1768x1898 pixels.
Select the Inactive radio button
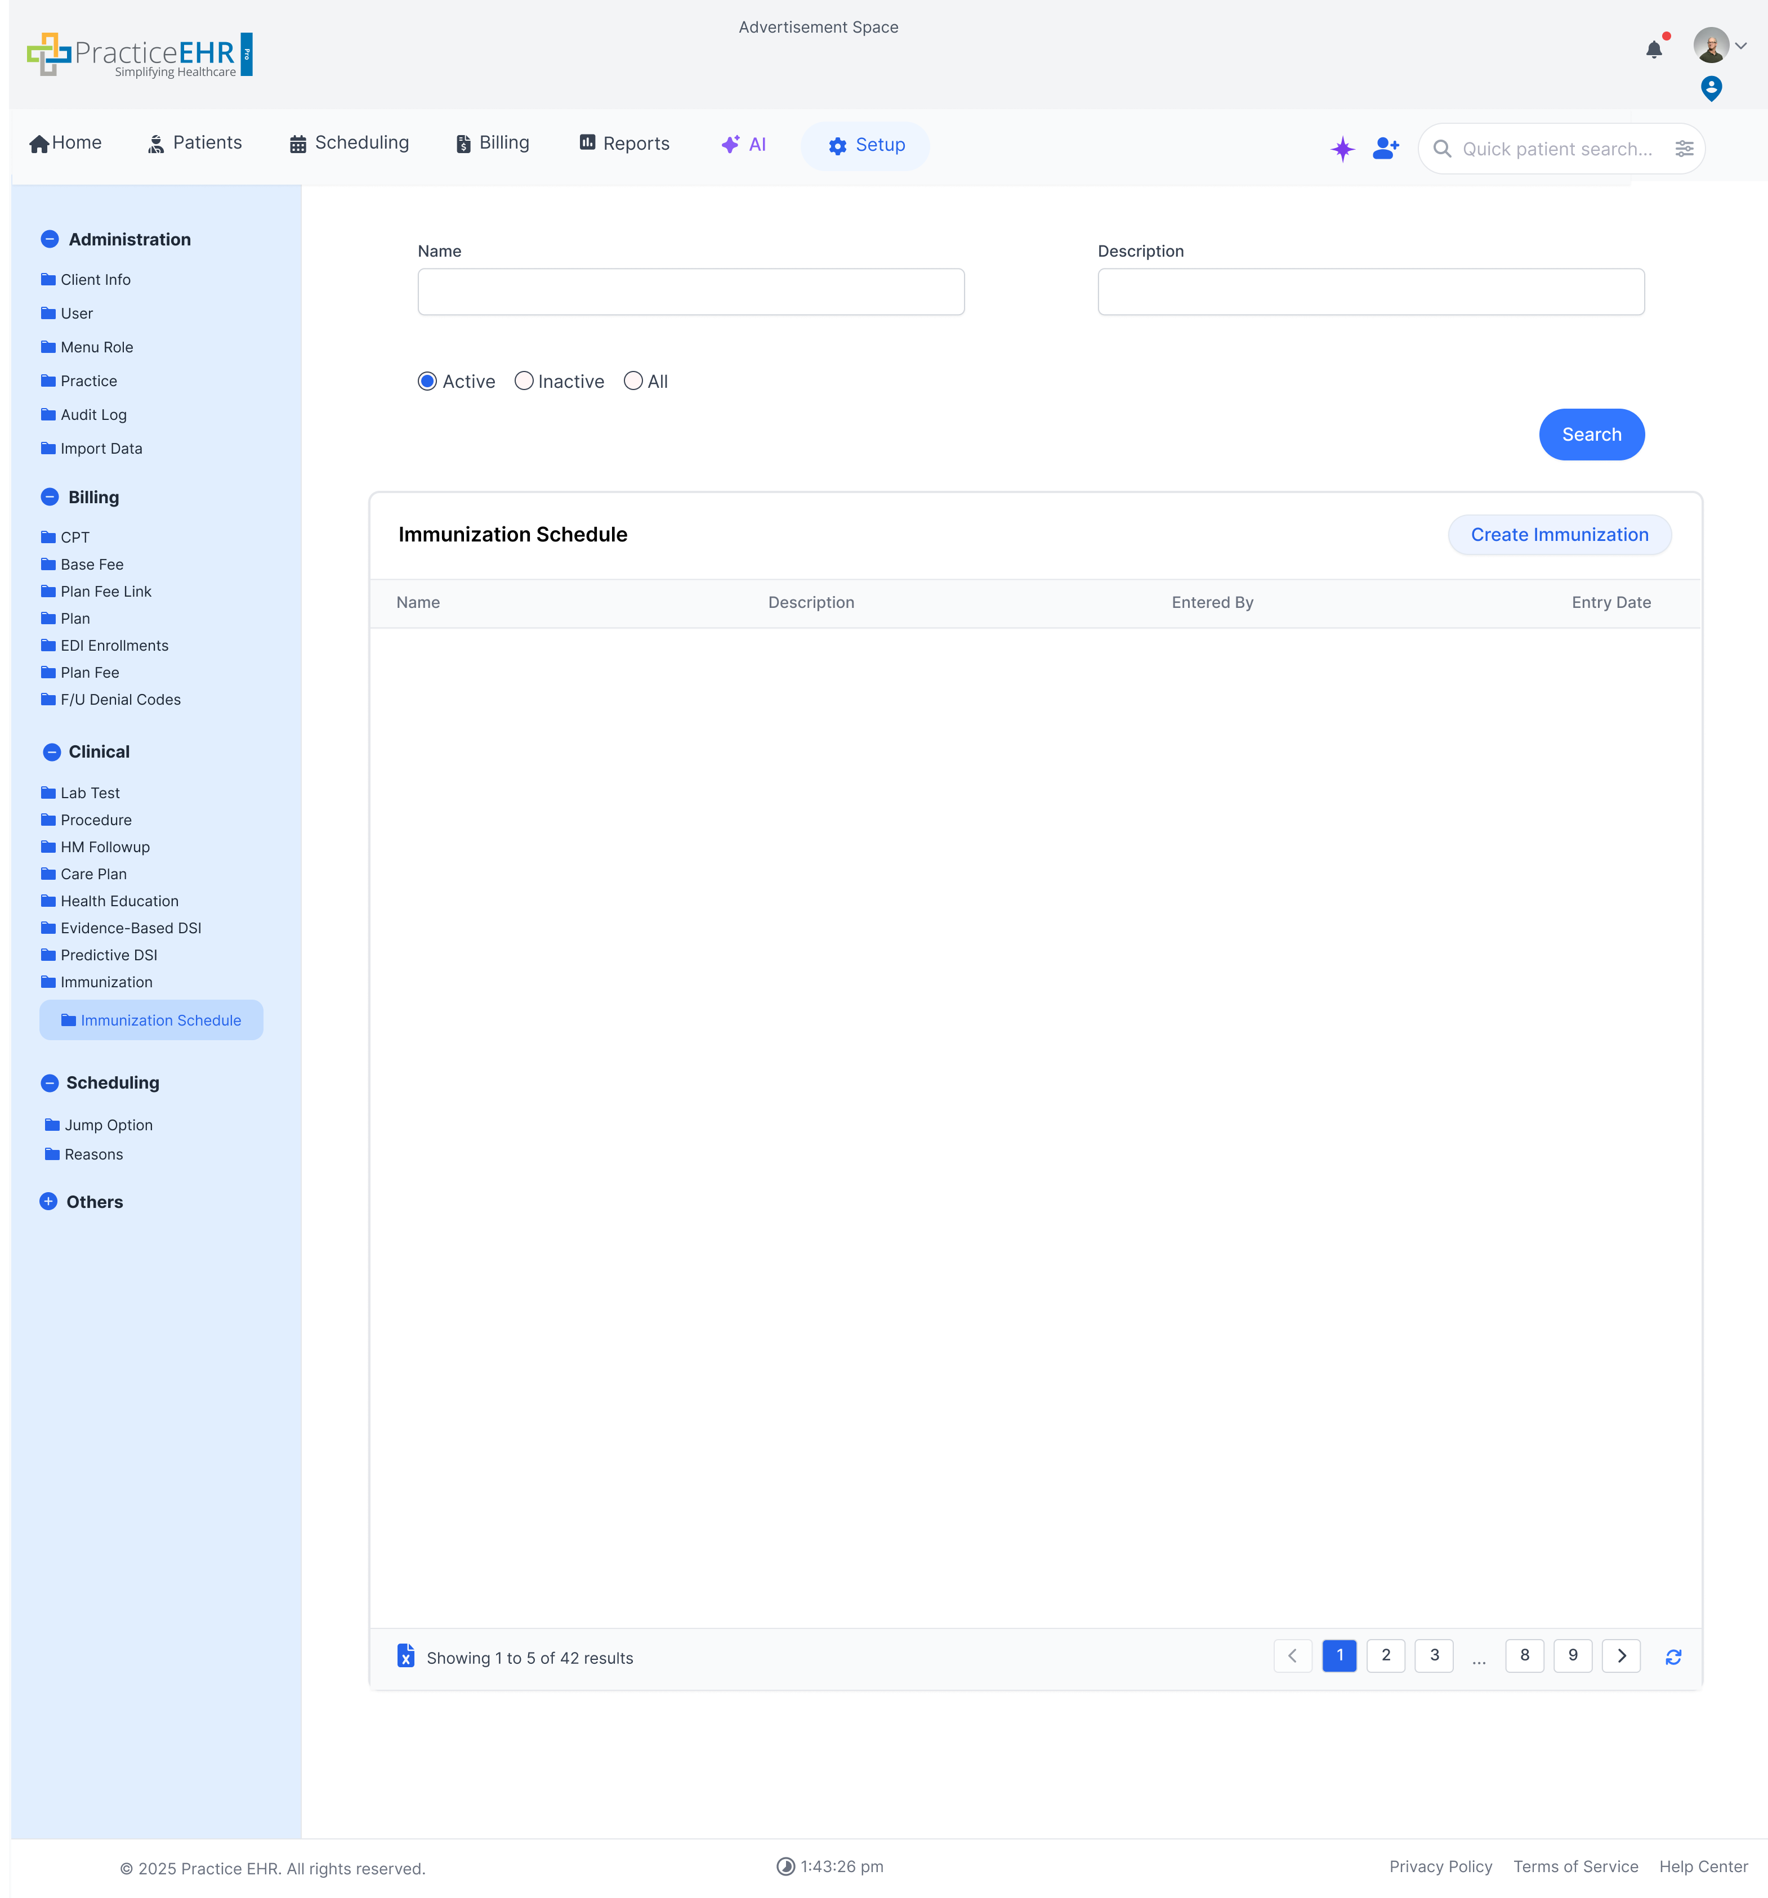click(x=524, y=381)
